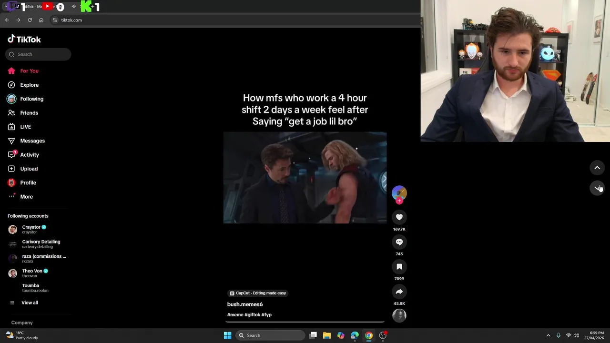Click the TikTok search field
The height and width of the screenshot is (343, 610).
click(38, 54)
